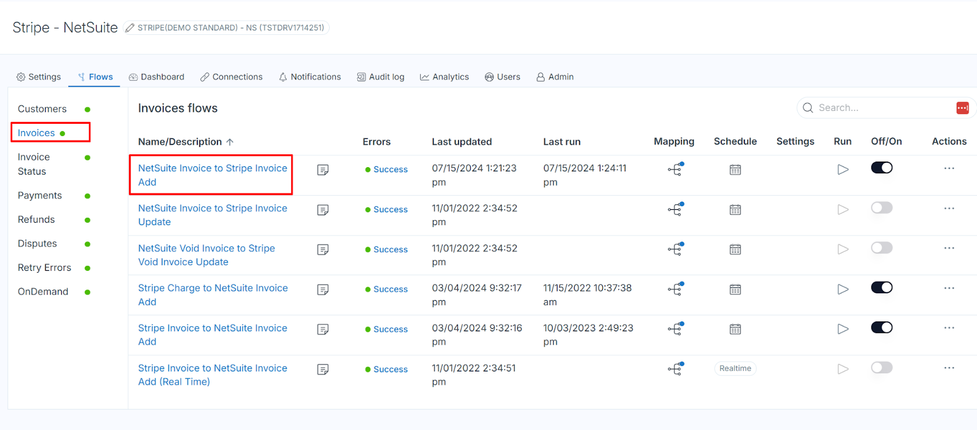Screen dimensions: 977x430
Task: Run the Stripe Charge to NetSuite Invoice Add flow
Action: (843, 289)
